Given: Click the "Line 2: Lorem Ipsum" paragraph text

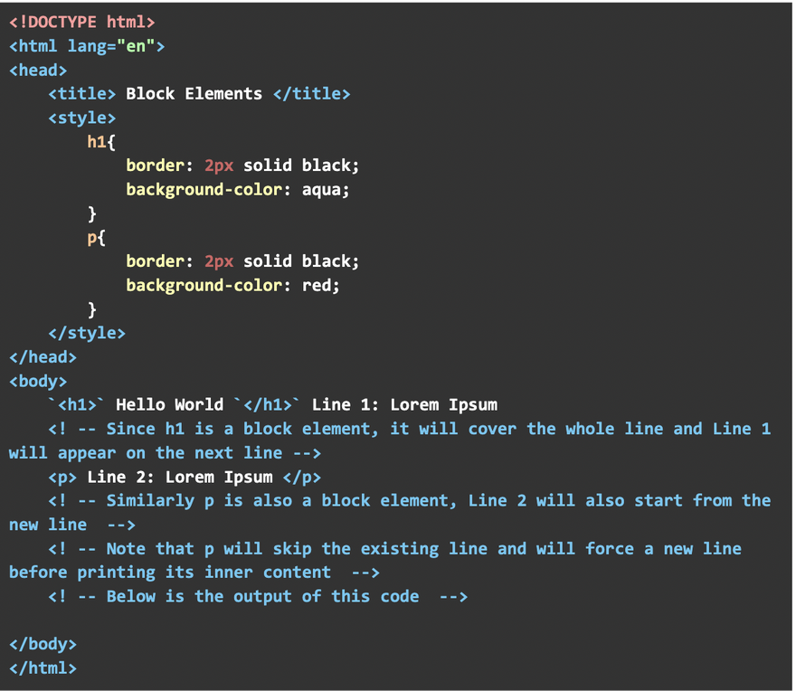Looking at the screenshot, I should tap(180, 477).
